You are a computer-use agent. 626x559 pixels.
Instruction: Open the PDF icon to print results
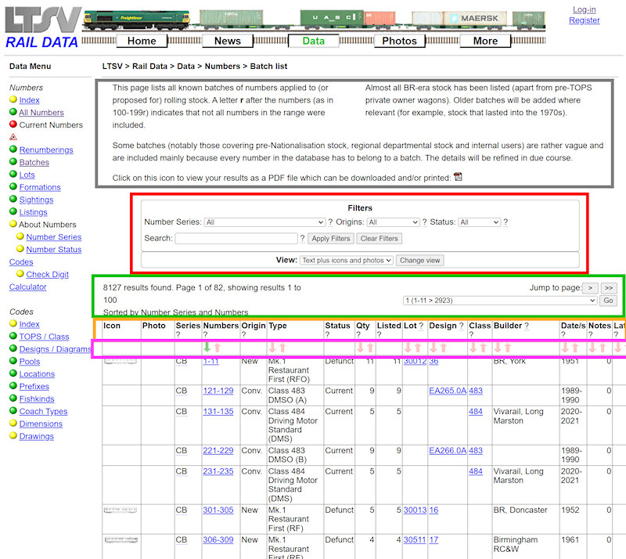(x=459, y=176)
